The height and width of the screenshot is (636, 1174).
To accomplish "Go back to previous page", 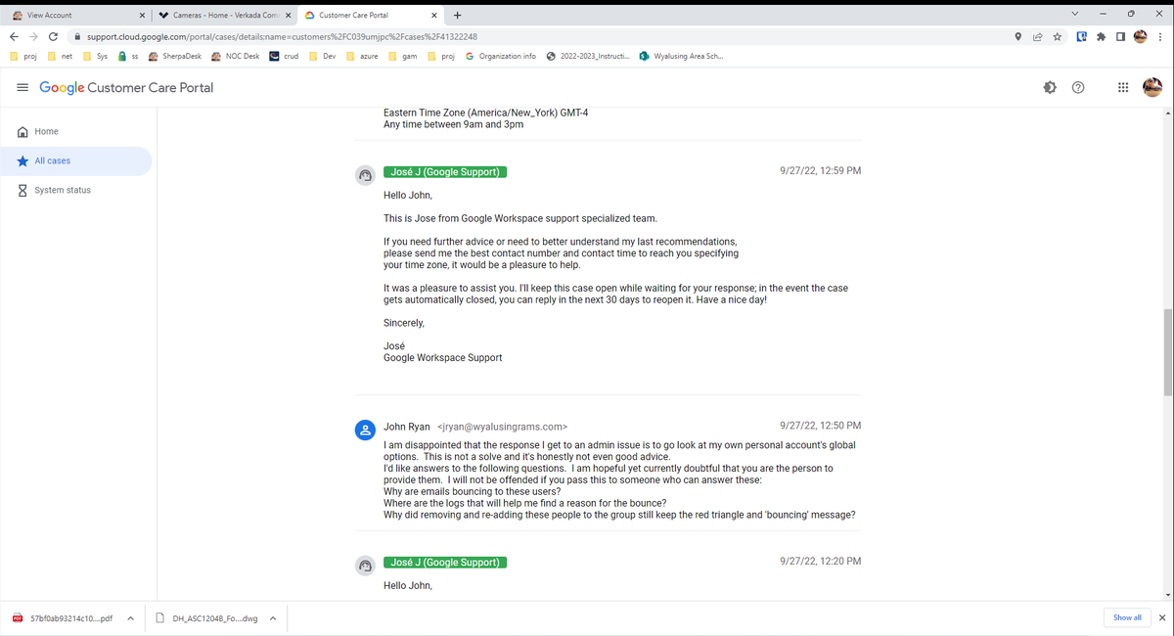I will (x=14, y=36).
